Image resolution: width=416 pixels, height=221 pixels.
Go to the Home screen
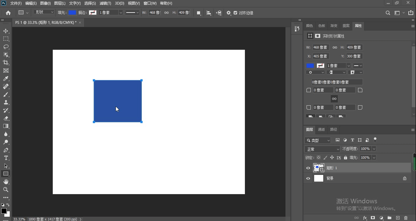pos(8,13)
